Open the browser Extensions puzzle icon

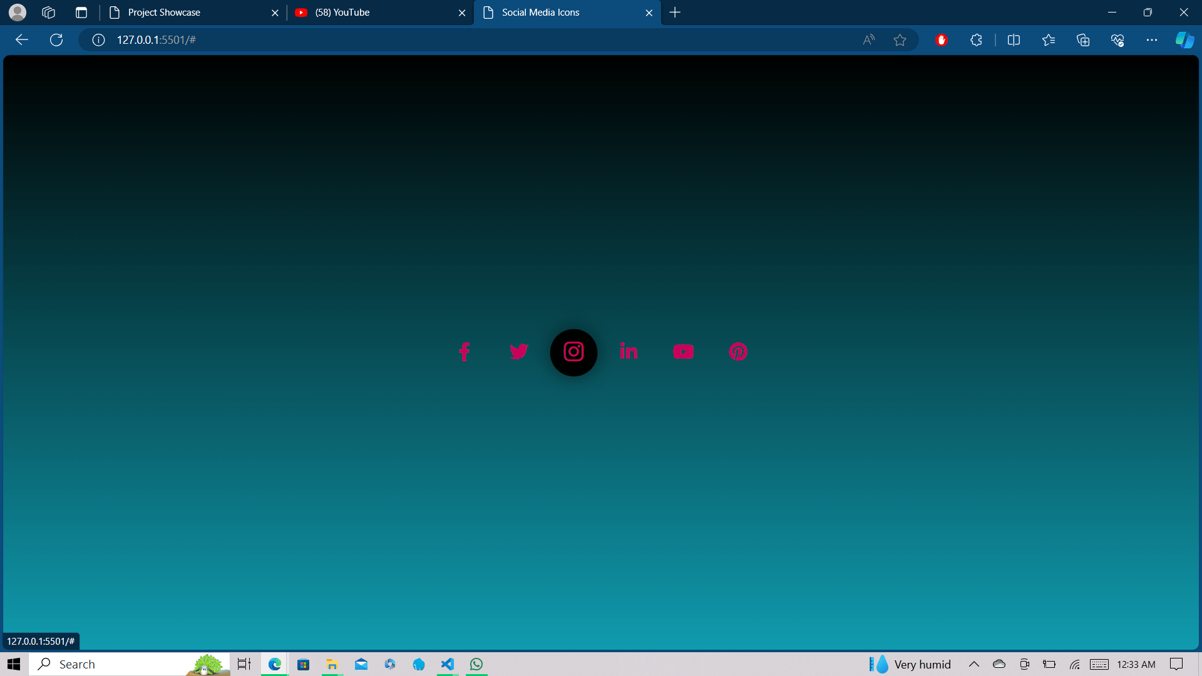(976, 40)
